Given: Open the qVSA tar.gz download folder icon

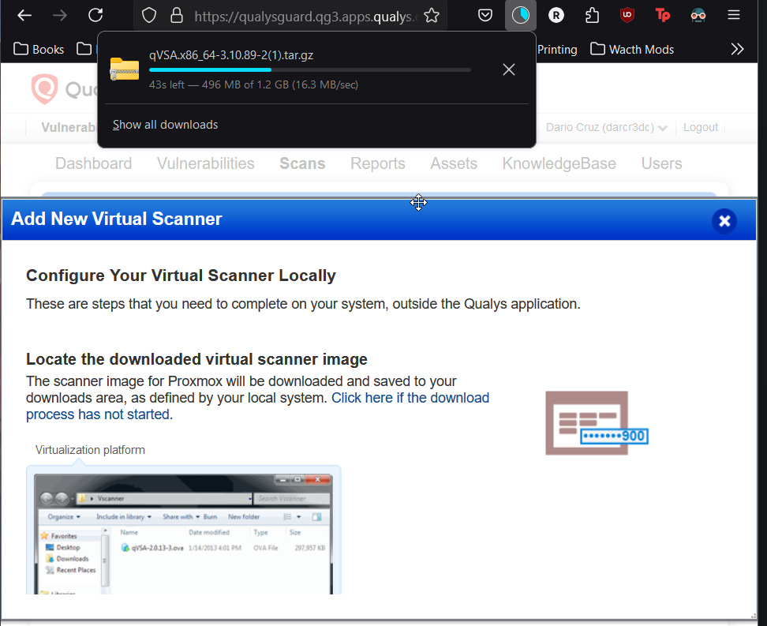Looking at the screenshot, I should pyautogui.click(x=124, y=69).
